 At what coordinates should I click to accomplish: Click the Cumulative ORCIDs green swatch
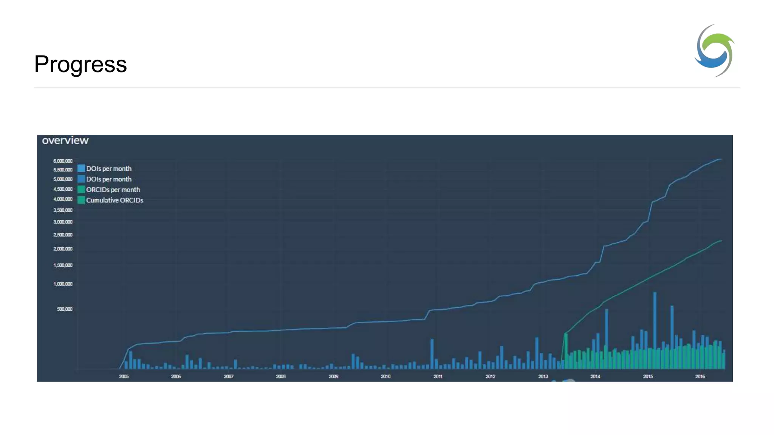[81, 200]
